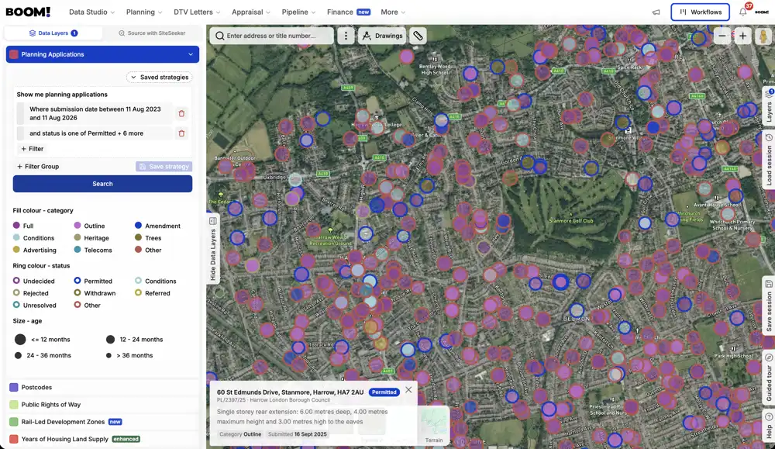The image size is (775, 449).
Task: Collapse the Planning Applications layer header
Action: pos(102,54)
